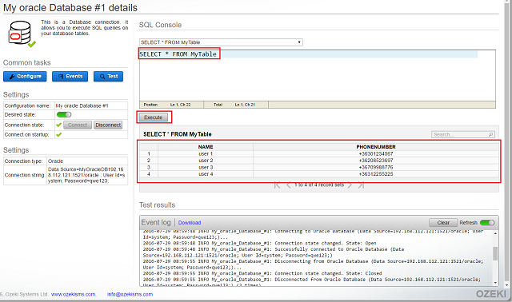
Task: Execute the SQL query
Action: point(153,117)
